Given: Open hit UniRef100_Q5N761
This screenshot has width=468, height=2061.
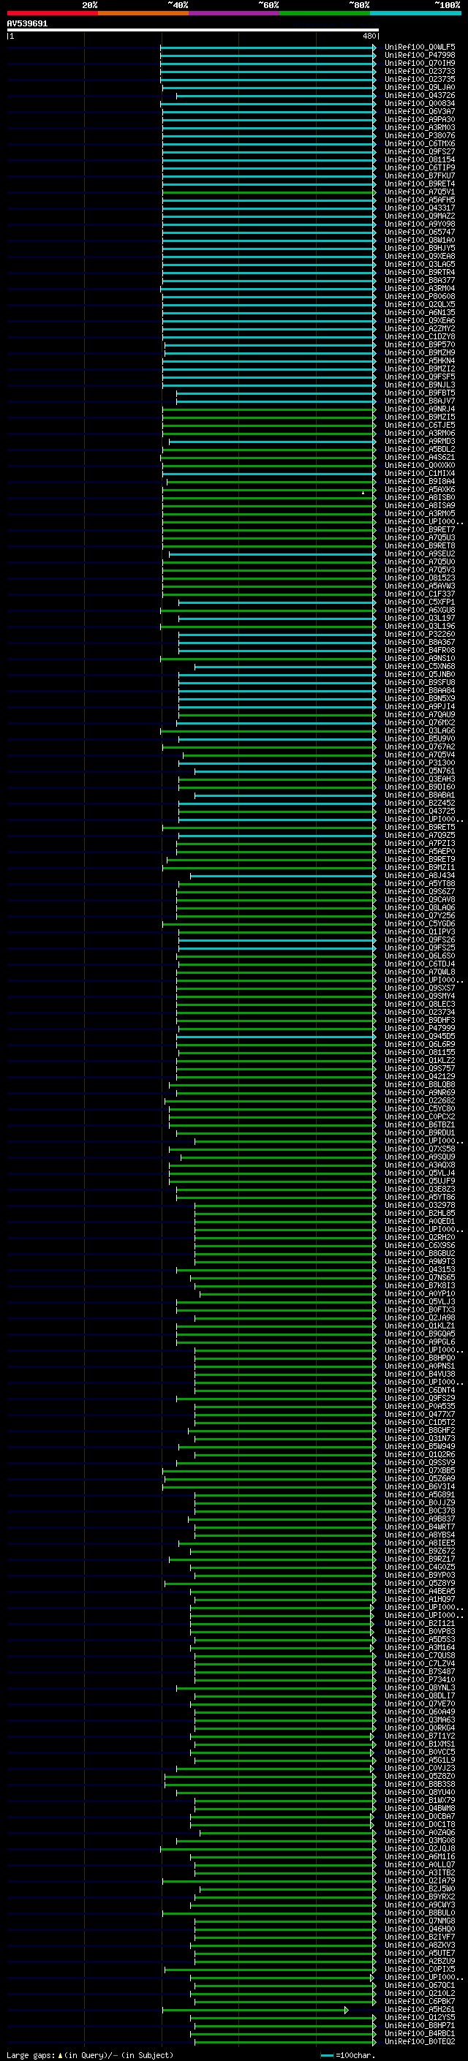Looking at the screenshot, I should tap(419, 771).
